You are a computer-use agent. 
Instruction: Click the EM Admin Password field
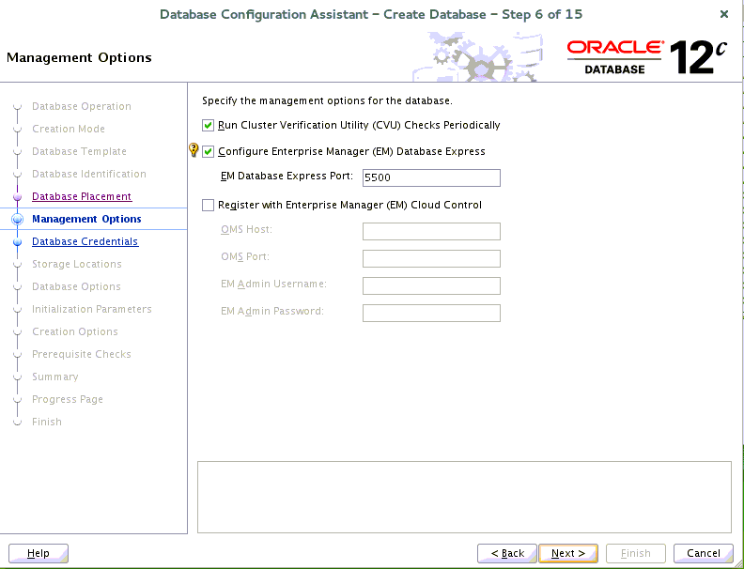[431, 313]
